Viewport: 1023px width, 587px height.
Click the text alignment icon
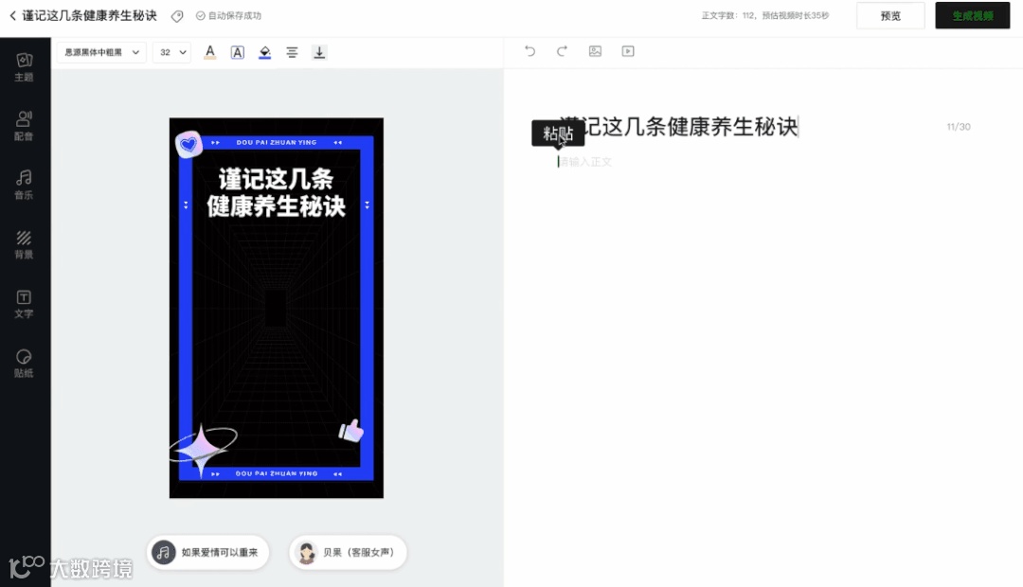(x=292, y=52)
